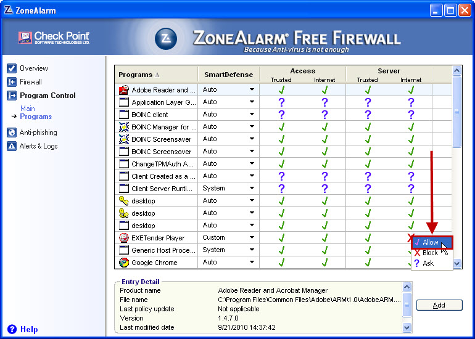The image size is (475, 339).
Task: Open SmartDefense dropdown for Generic Host Proce...
Action: 252,250
